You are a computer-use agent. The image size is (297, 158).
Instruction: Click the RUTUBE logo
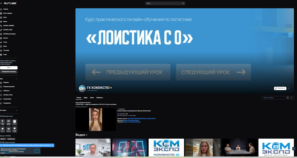10,3
